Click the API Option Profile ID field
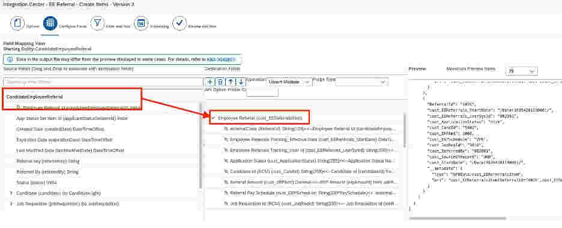This screenshot has width=562, height=228. coord(262,92)
